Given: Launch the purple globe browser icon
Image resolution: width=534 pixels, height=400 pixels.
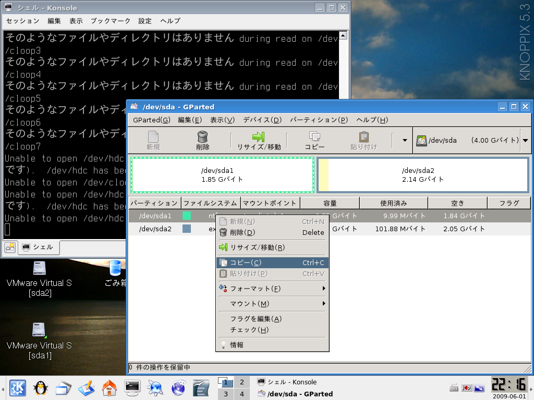Looking at the screenshot, I should (178, 388).
